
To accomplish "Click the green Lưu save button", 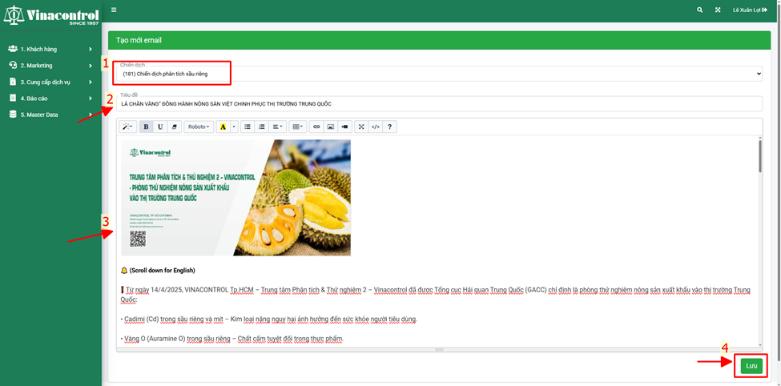I will pos(751,366).
